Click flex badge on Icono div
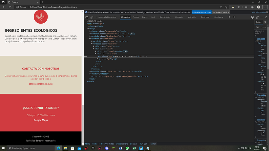This screenshot has height=151, width=269. 125,51
